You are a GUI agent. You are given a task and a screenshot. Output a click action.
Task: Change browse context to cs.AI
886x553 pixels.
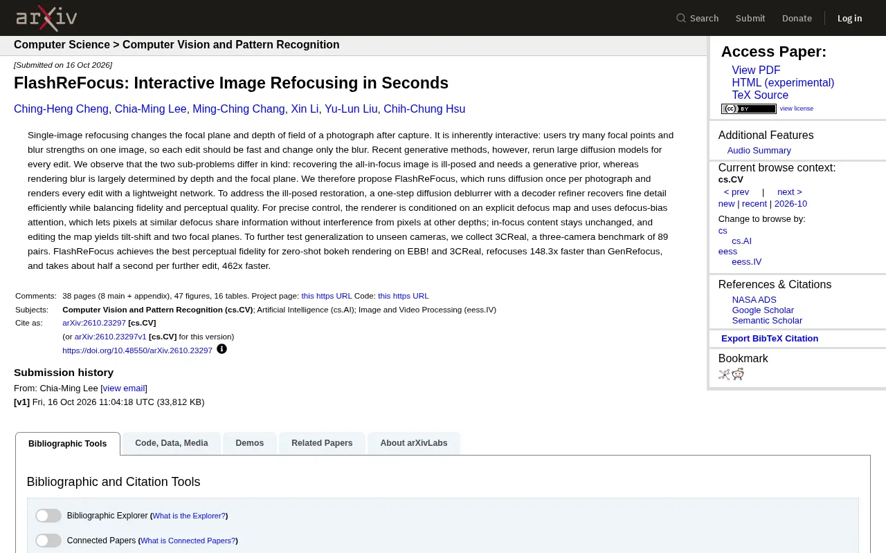[741, 241]
